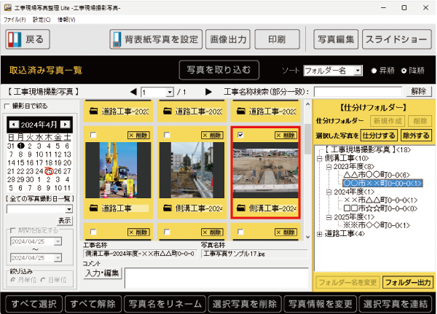Open the 情報(V) menu
Screen dimensions: 437x314
66,20
